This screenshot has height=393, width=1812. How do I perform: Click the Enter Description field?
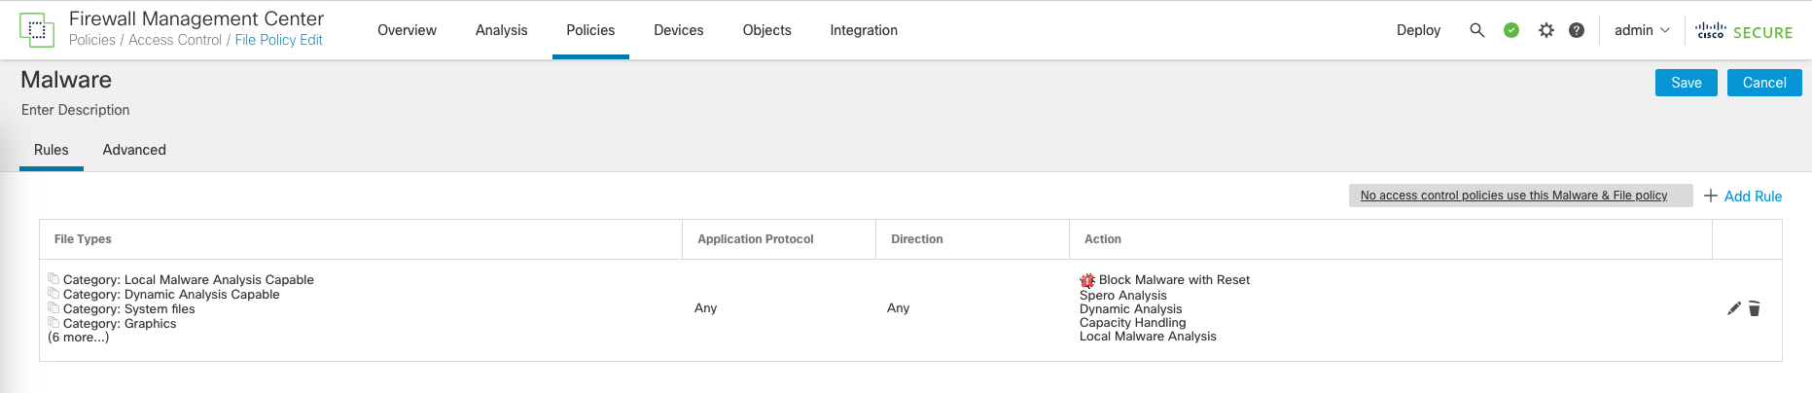(76, 110)
